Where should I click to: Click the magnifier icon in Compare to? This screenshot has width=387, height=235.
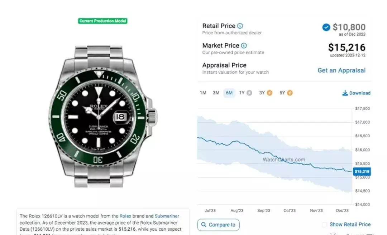(204, 225)
